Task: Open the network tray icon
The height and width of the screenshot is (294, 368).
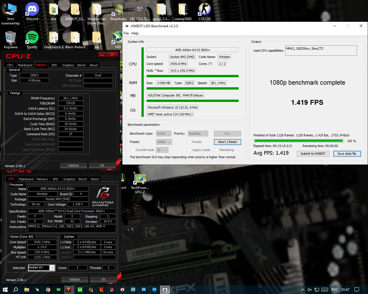Action: [317, 290]
